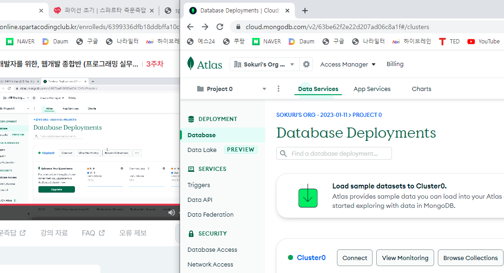Click the red video progress bar
504x273 pixels.
[x=90, y=205]
